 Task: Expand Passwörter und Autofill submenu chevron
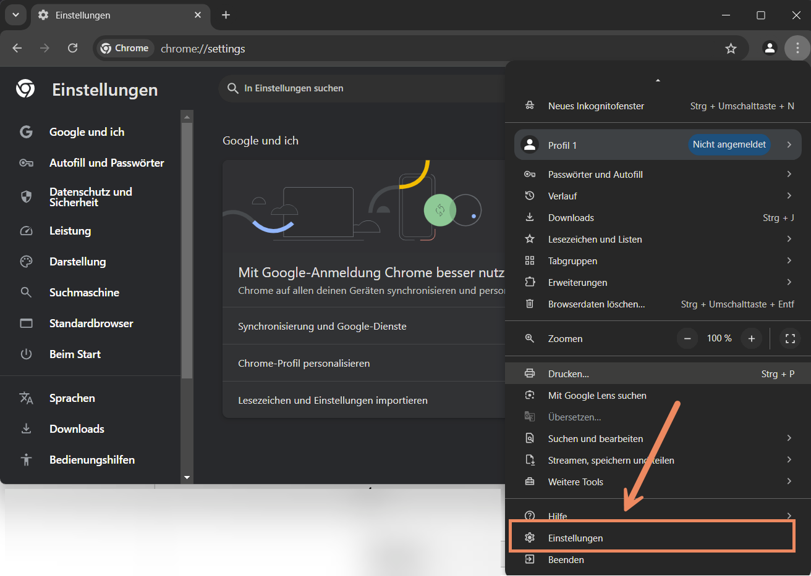789,174
